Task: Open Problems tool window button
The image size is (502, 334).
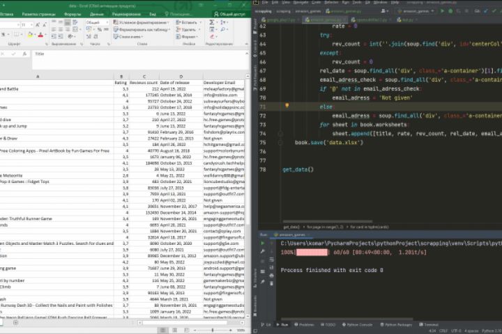Action: click(304, 324)
